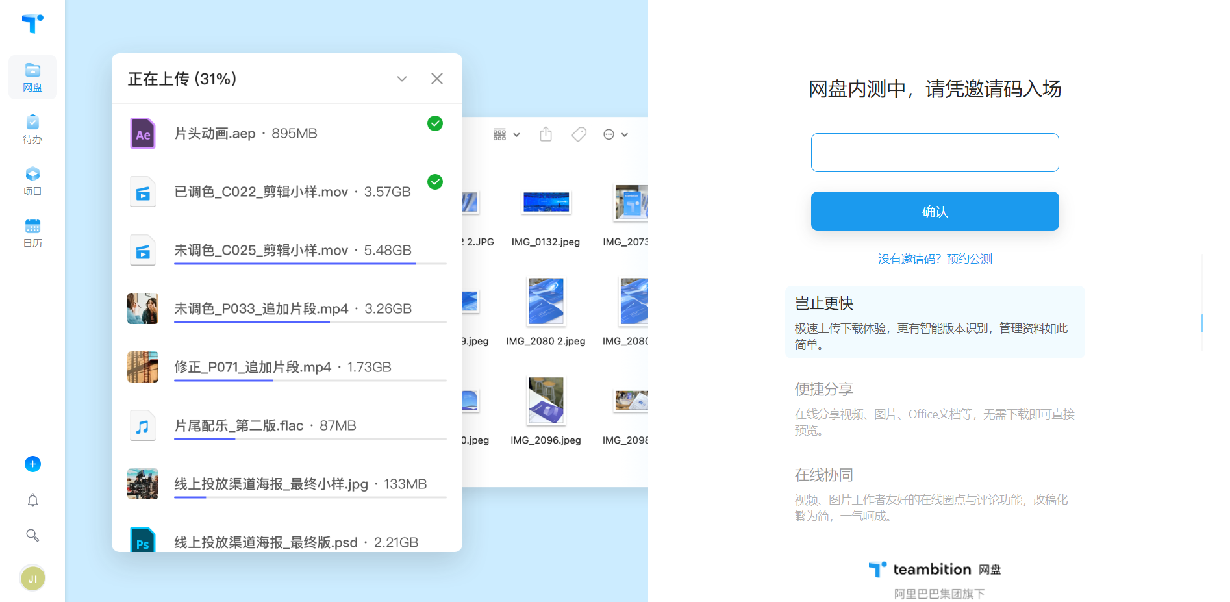Open IMG_0132.jpeg thumbnail

click(546, 203)
